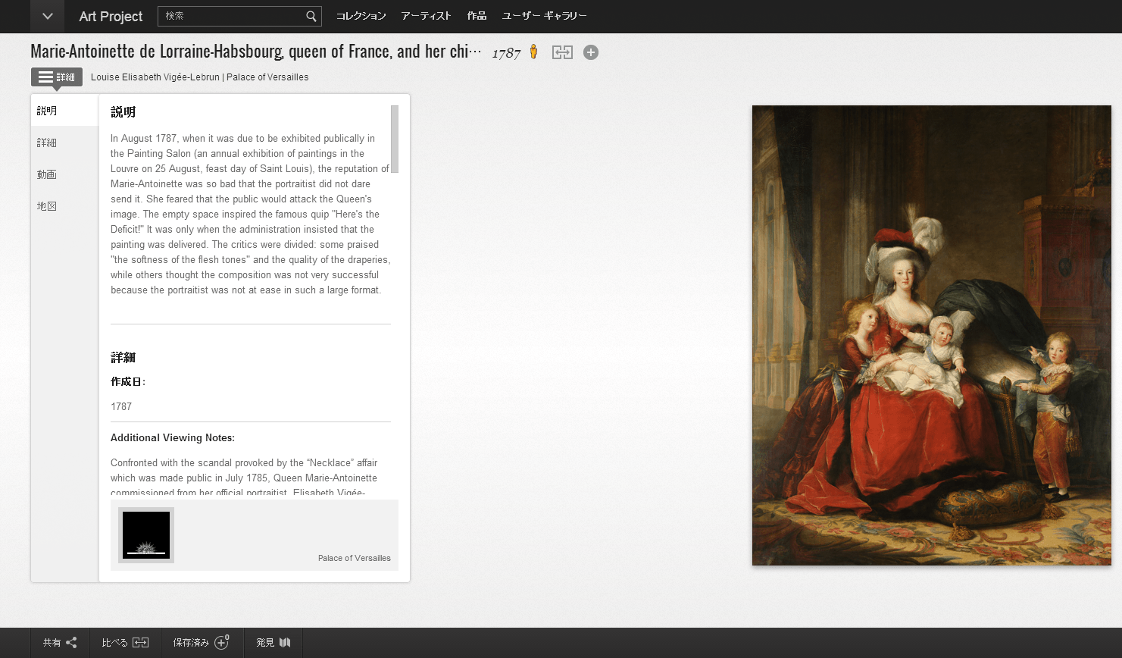Open the 作品 artworks menu
The width and height of the screenshot is (1122, 658).
477,16
